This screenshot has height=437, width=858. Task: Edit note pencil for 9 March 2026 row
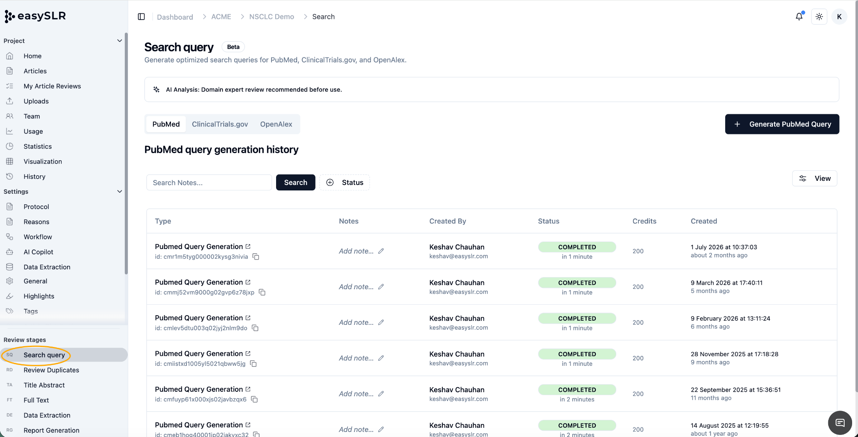pos(381,287)
